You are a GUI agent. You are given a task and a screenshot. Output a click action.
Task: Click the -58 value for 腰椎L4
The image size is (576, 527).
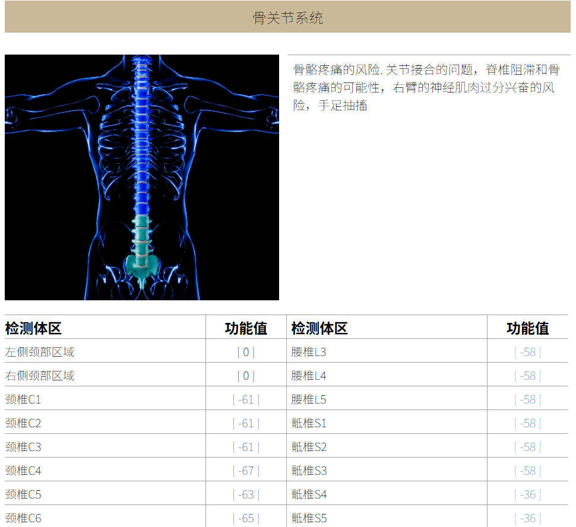pos(527,376)
